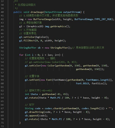This screenshot has width=115, height=128.
Task: Click the outputStream parameter name
Action: click(72, 12)
